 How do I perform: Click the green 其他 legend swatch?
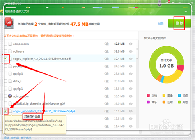pos(179,102)
